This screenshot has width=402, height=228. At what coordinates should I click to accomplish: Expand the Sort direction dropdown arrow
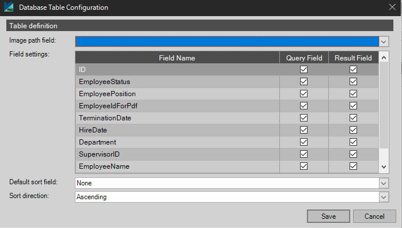[x=384, y=197]
